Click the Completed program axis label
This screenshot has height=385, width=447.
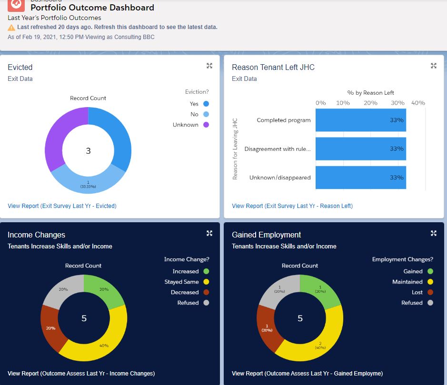point(284,120)
